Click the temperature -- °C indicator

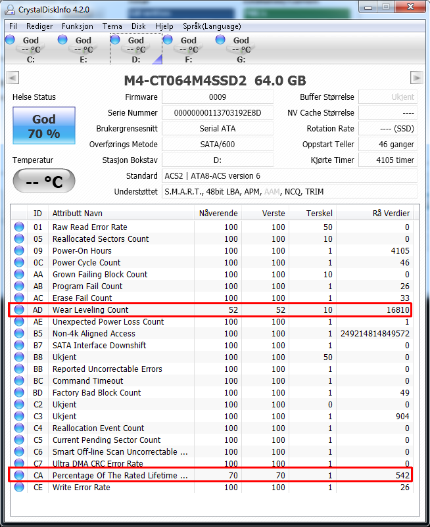[x=44, y=181]
